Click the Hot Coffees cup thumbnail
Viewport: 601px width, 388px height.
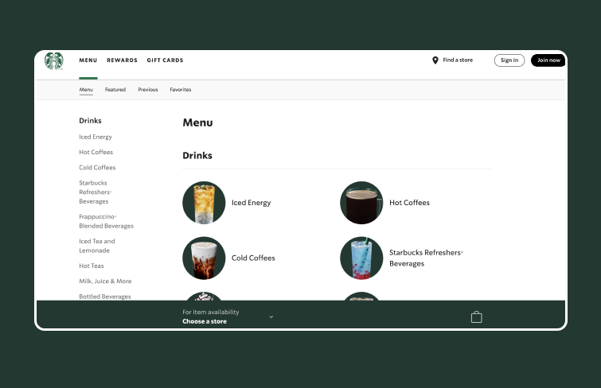point(361,203)
